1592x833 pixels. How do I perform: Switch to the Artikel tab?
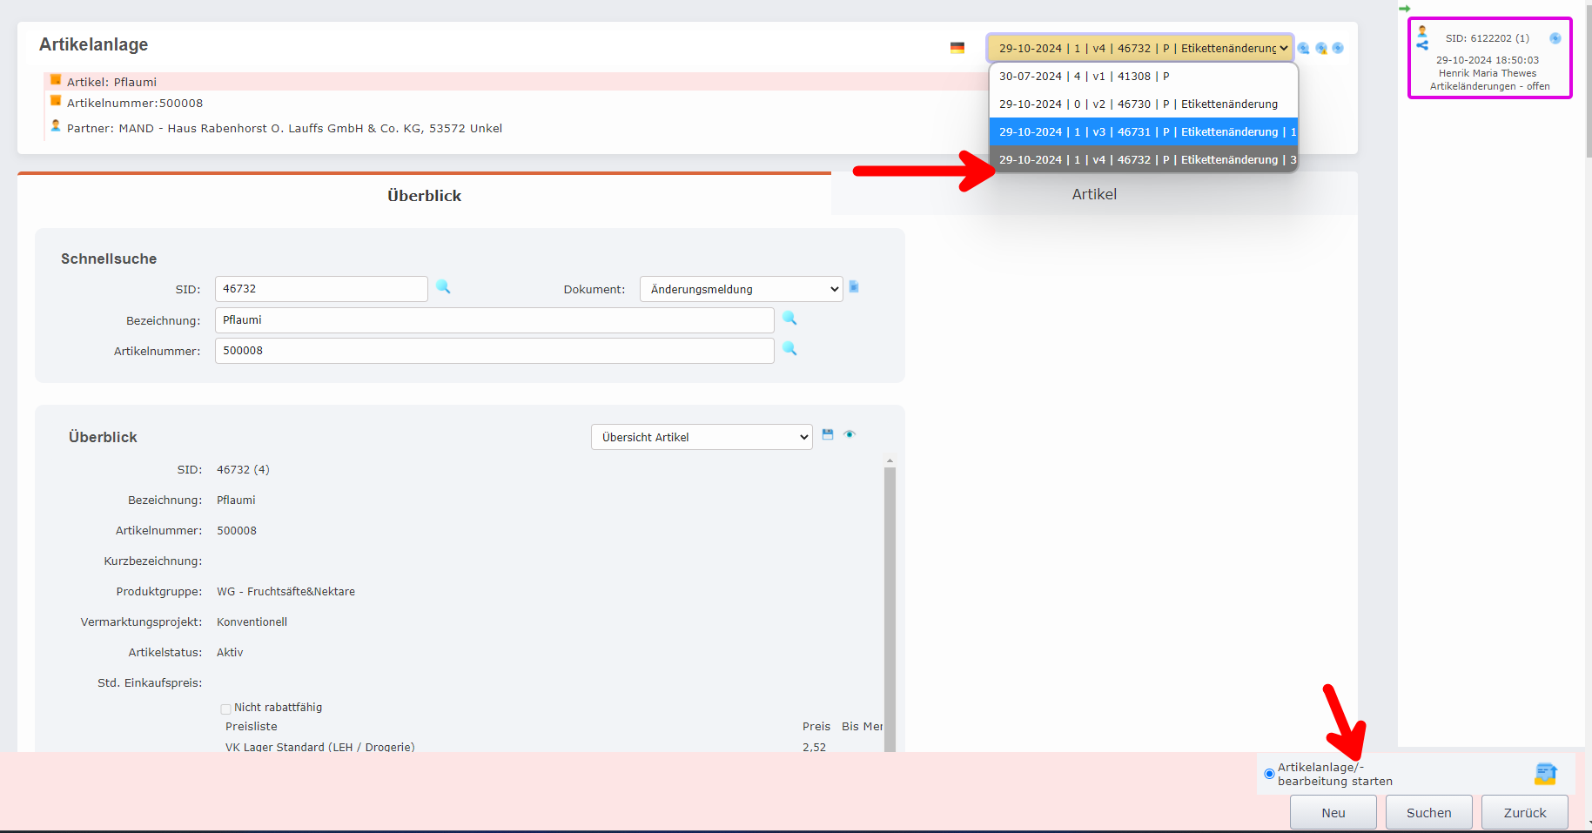1093,194
